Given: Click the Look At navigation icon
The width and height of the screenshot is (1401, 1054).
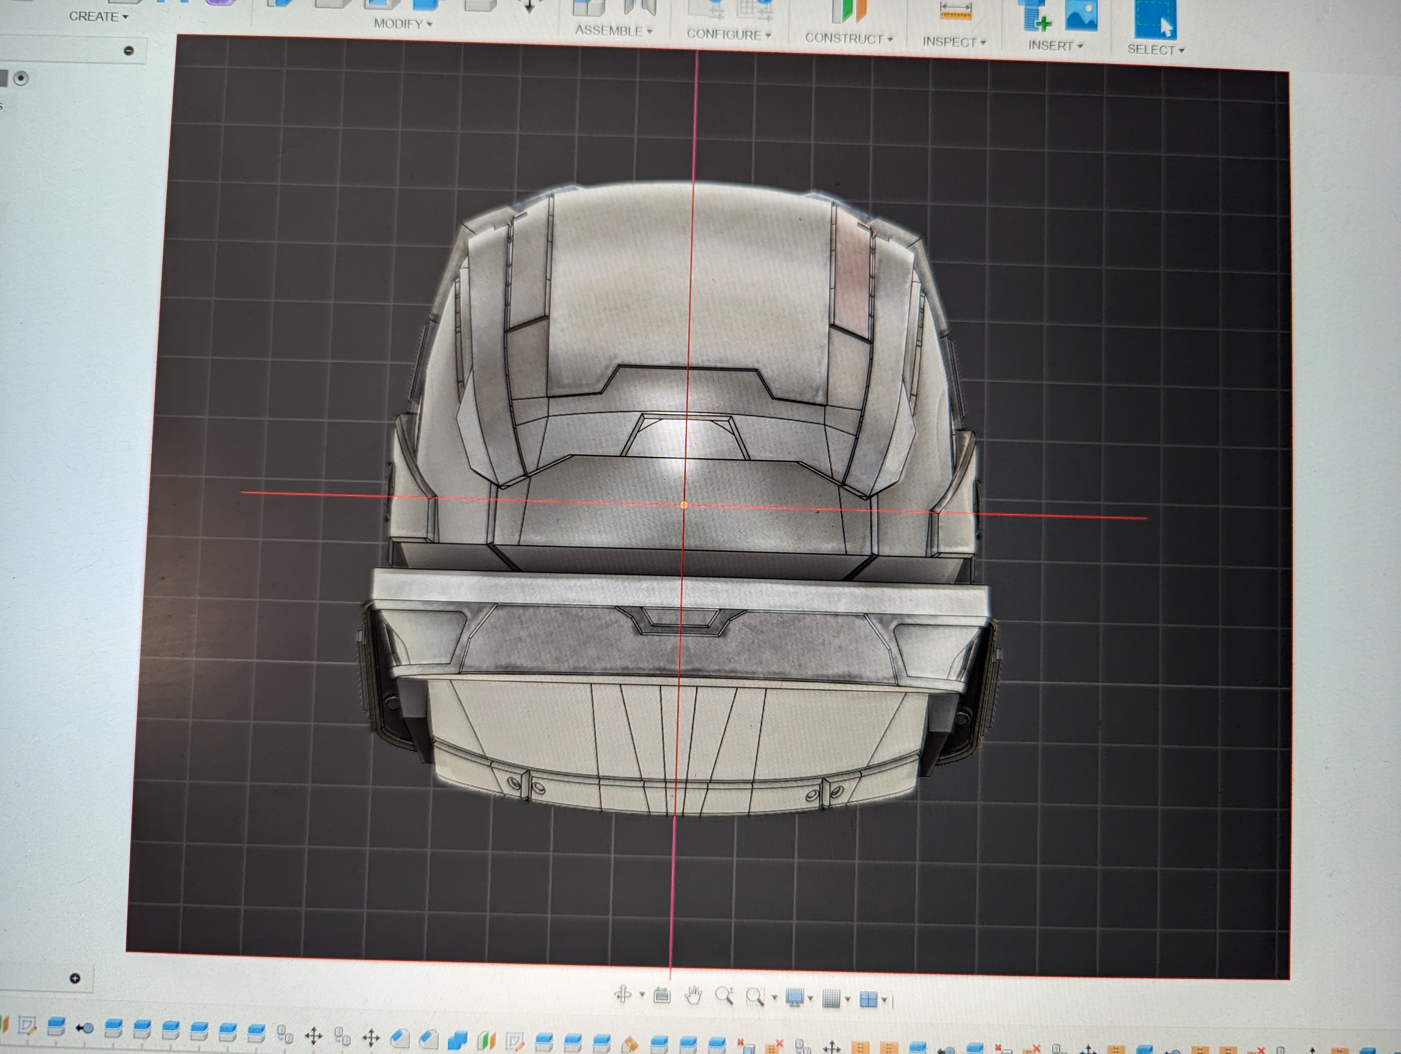Looking at the screenshot, I should pos(662,995).
